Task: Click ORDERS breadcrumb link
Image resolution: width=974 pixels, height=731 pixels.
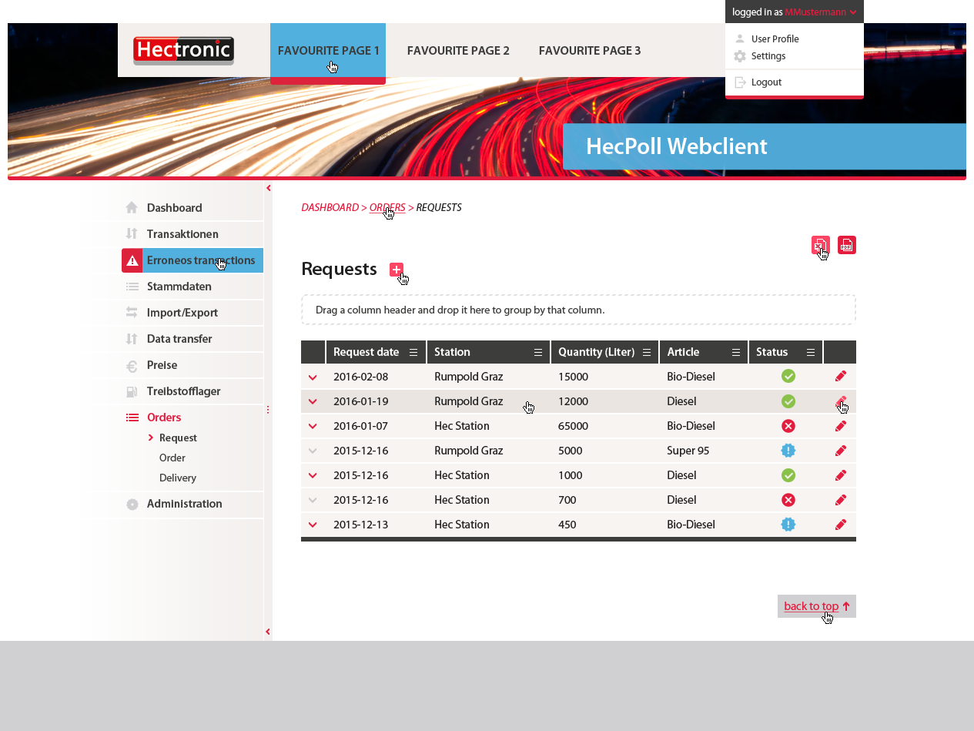Action: tap(387, 208)
